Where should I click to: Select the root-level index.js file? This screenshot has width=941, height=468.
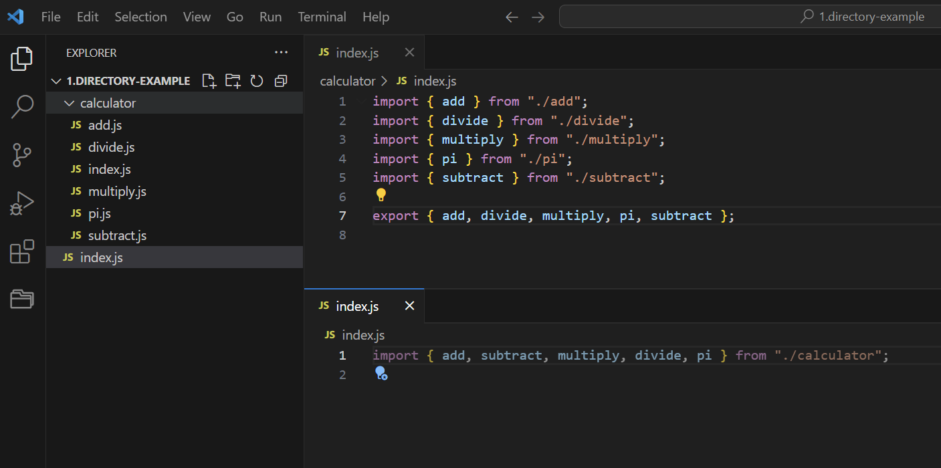pos(175,257)
